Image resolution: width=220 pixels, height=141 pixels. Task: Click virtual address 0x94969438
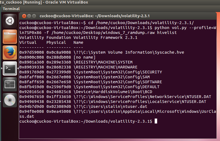pos(32,102)
